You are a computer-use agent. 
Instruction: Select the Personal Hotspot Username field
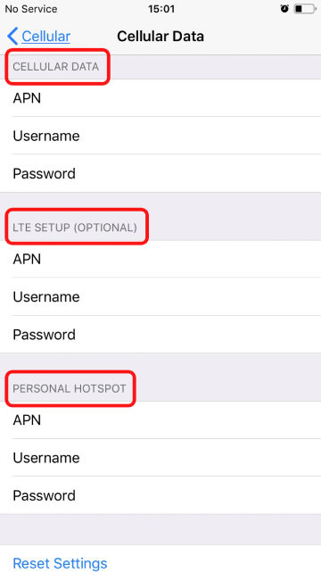point(160,458)
